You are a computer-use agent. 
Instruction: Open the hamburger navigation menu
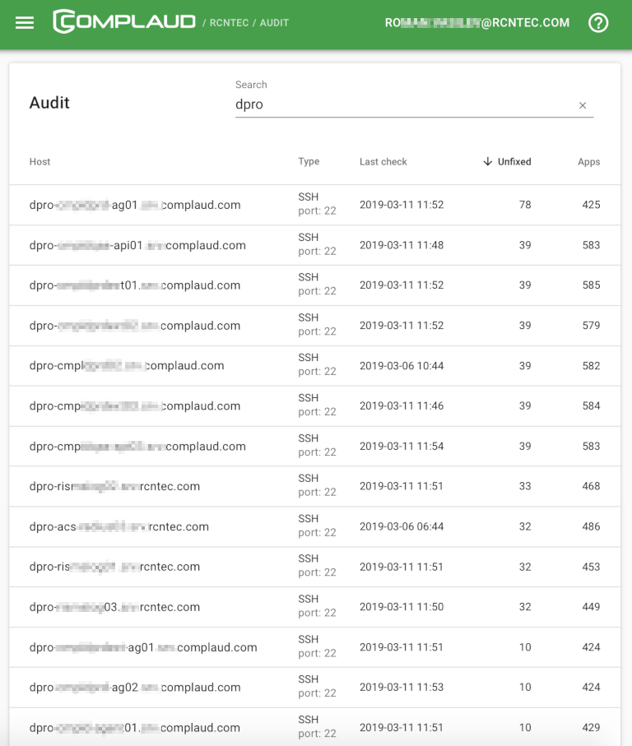(25, 23)
